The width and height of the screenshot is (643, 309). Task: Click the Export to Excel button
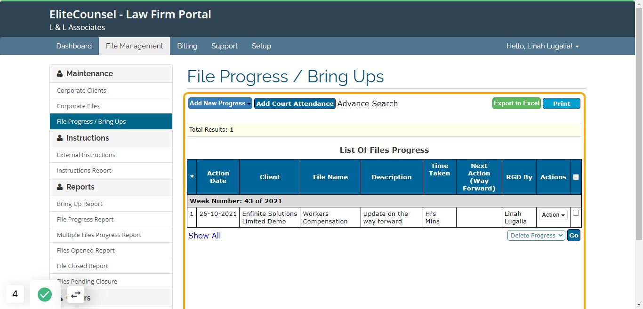pyautogui.click(x=516, y=103)
